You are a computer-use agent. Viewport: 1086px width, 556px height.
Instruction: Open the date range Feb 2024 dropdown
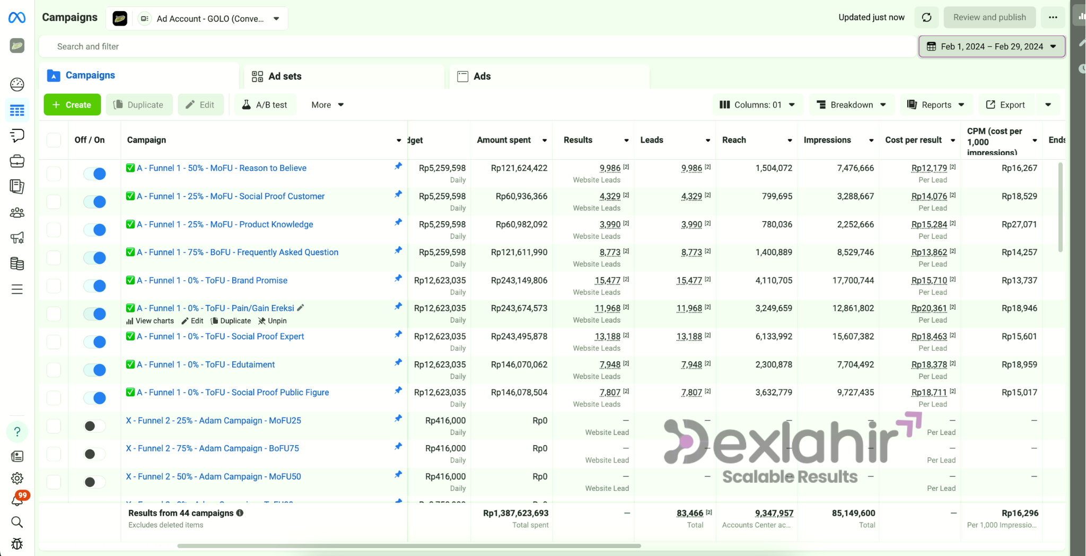[x=992, y=47]
